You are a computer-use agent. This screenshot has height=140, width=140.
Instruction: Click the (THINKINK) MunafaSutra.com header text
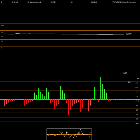[x=124, y=2]
